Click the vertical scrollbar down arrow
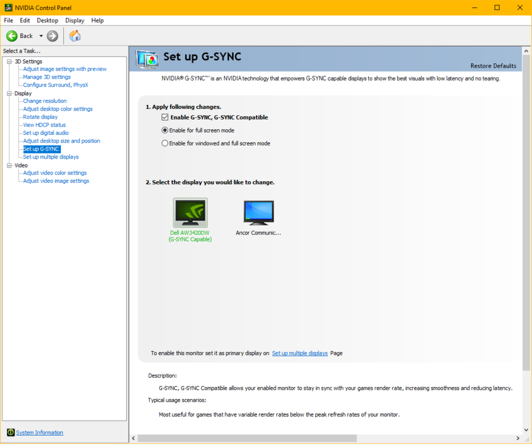The image size is (532, 444). coord(526,429)
